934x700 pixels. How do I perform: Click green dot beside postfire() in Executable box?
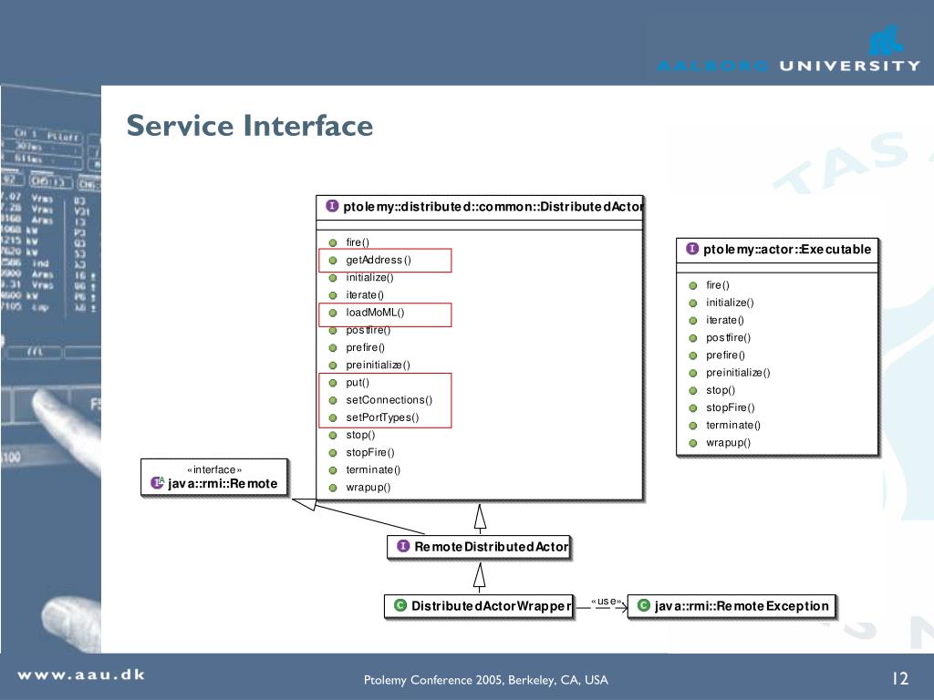(x=693, y=338)
